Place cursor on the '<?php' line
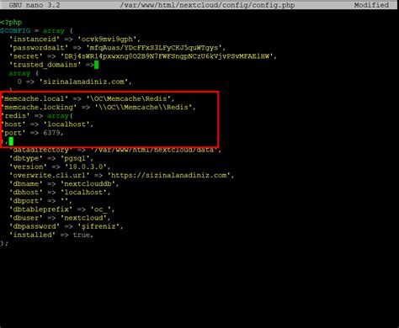399x328 pixels. coord(11,22)
